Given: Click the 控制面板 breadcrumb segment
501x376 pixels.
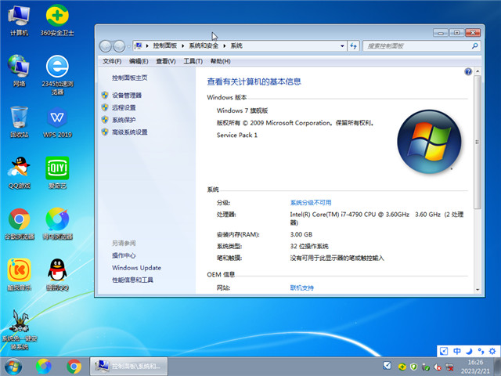Looking at the screenshot, I should [165, 45].
